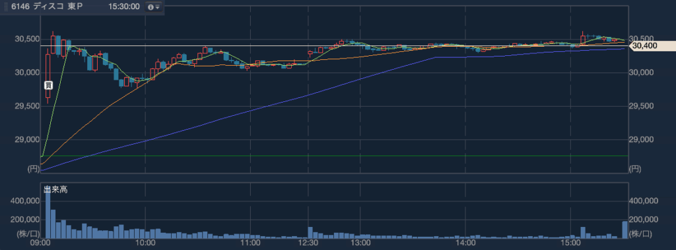Click the left volume axis 400,000 label

point(25,201)
